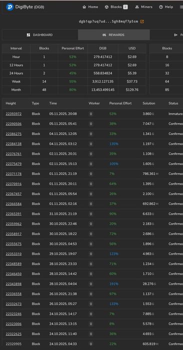
Task: Click the 191% effort value for block 22343898
Action: click(113, 284)
